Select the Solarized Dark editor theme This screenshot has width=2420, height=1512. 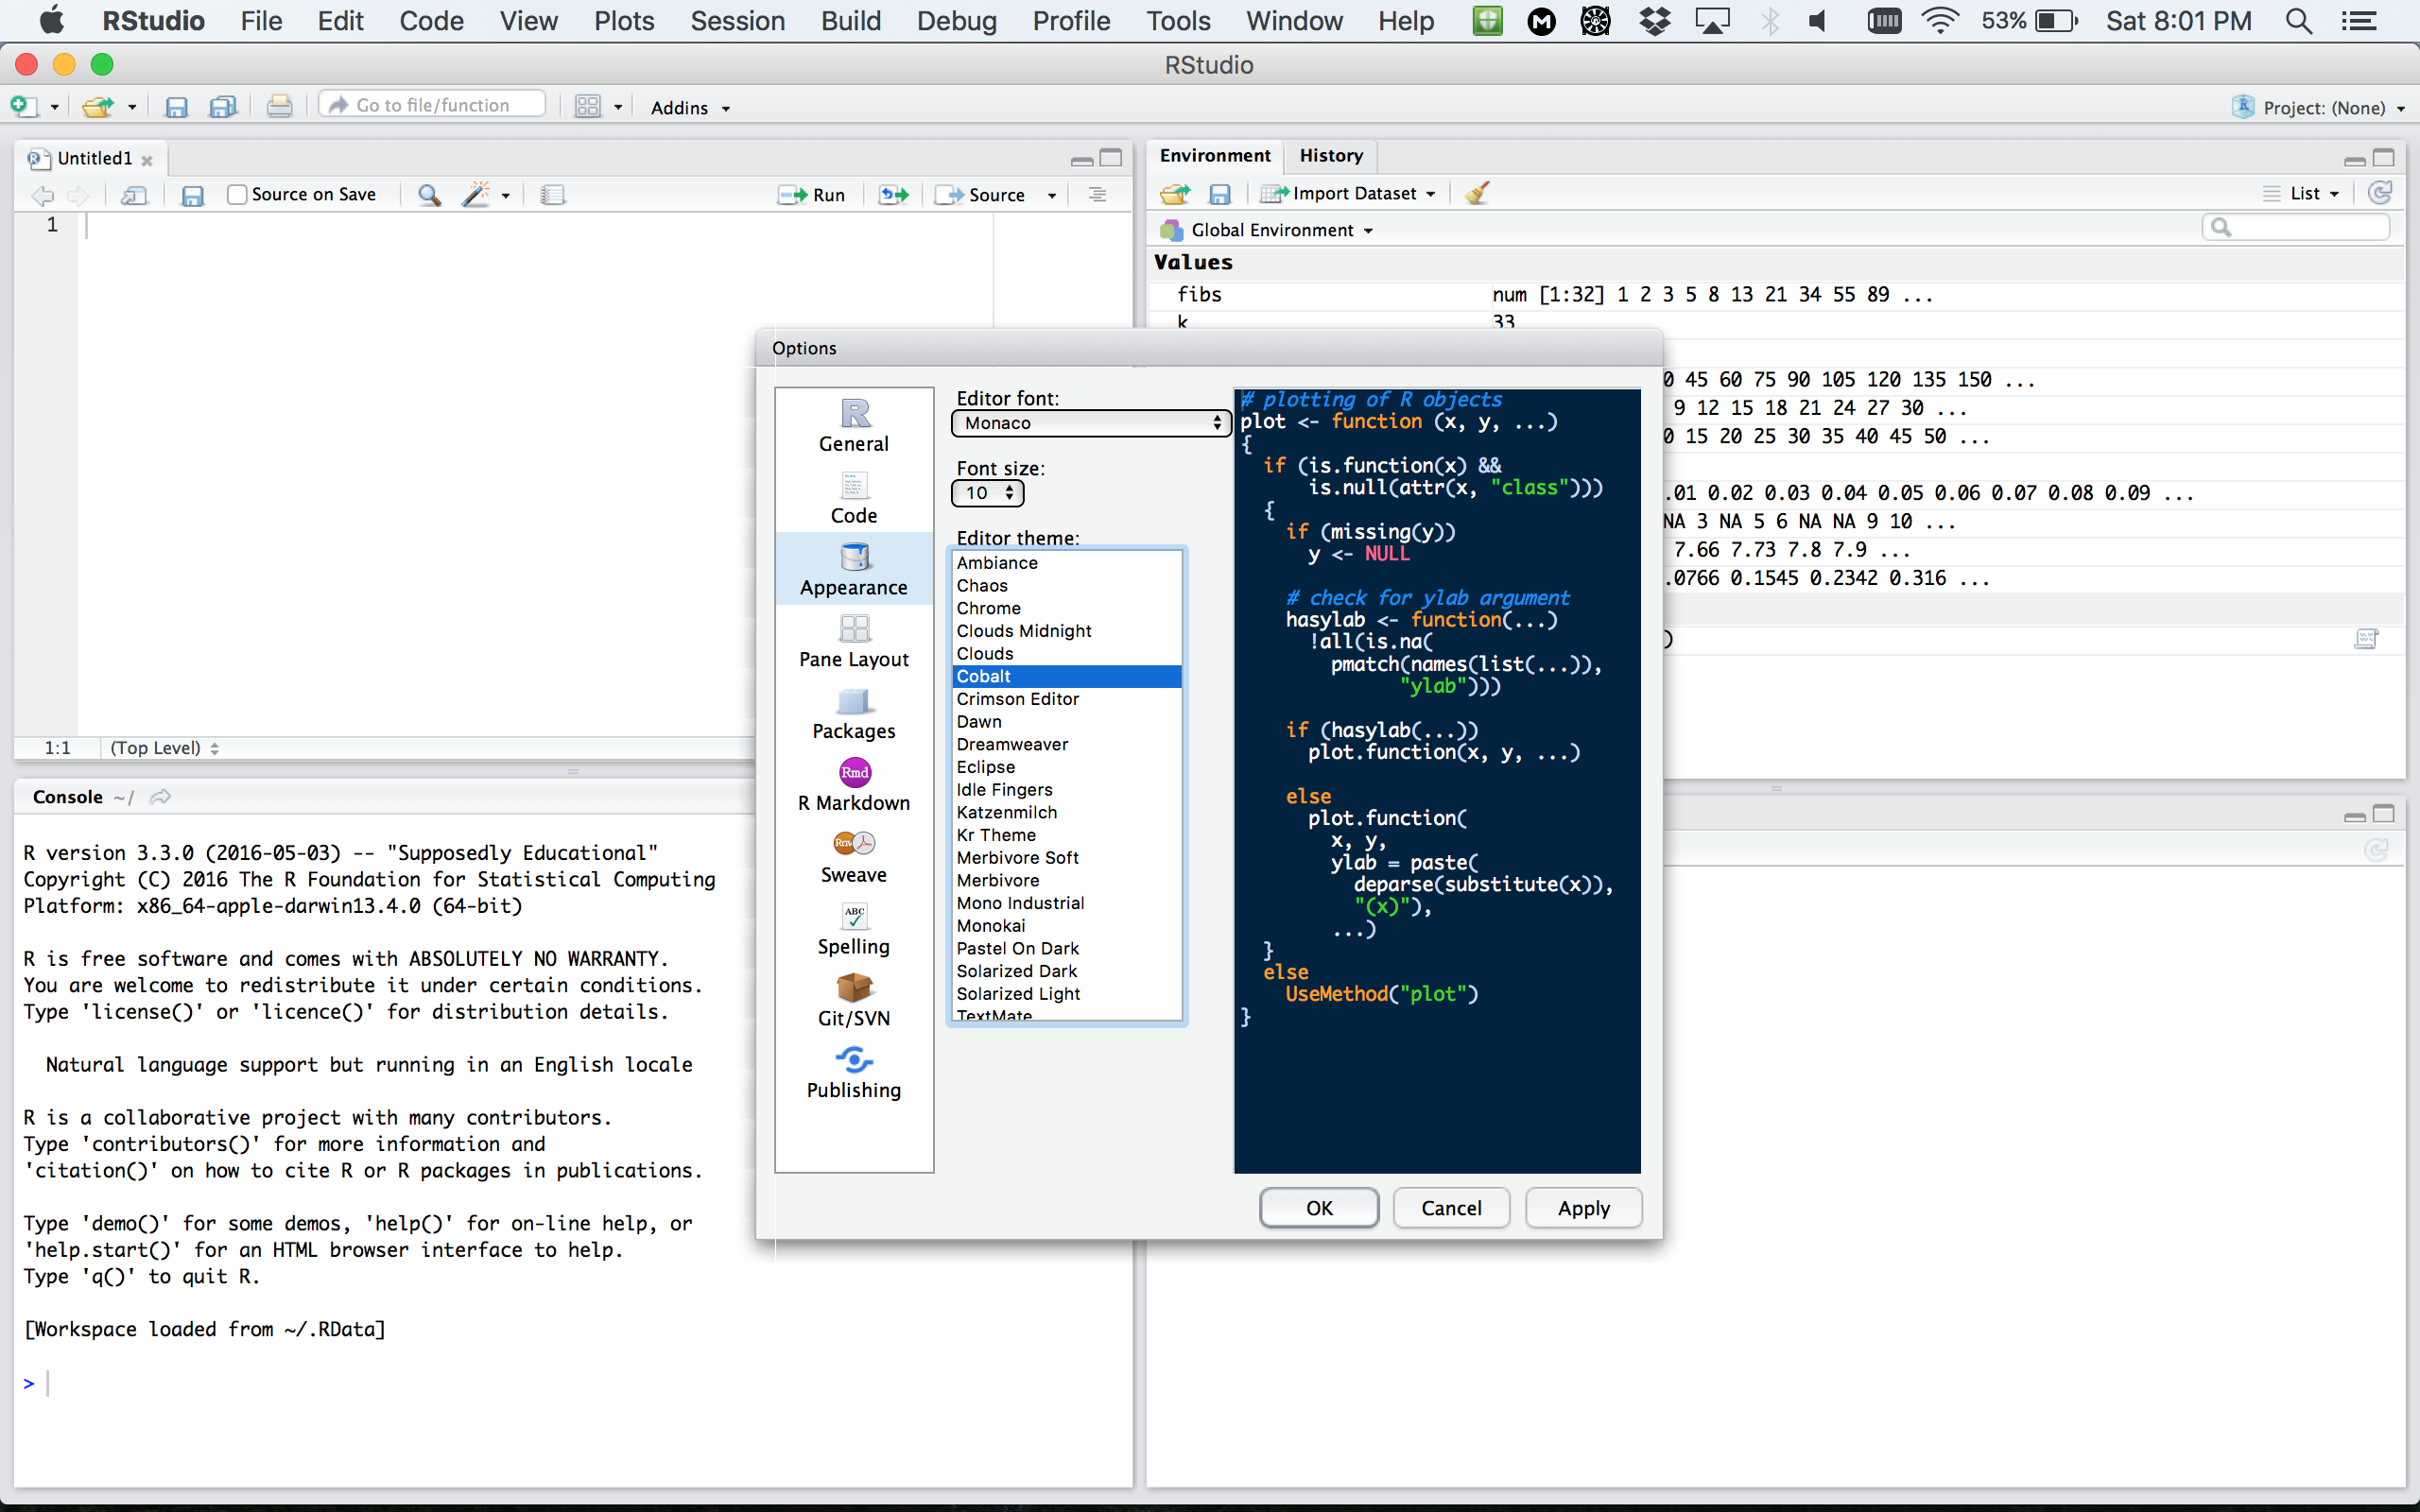pos(1016,971)
